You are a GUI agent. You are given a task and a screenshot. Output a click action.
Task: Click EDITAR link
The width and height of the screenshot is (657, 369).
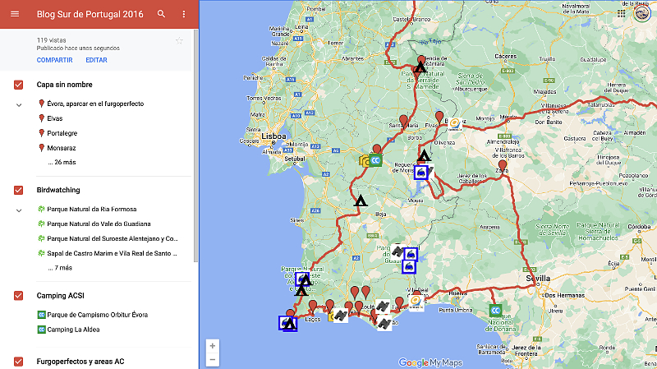click(x=96, y=60)
